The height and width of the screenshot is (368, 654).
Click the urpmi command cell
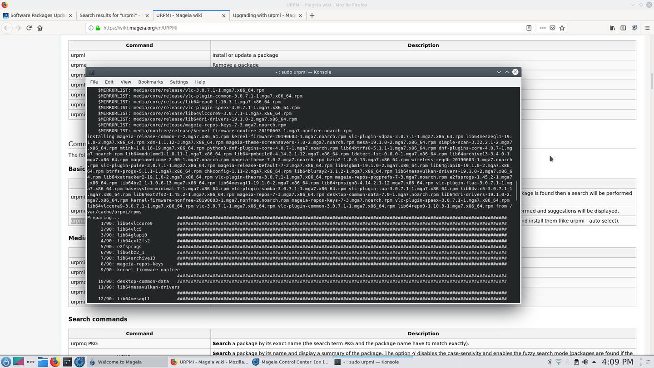(139, 55)
